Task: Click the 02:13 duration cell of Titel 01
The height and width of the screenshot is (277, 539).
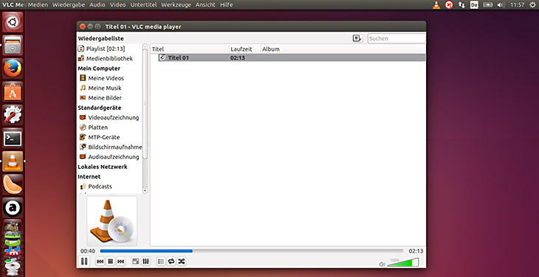Action: click(238, 57)
